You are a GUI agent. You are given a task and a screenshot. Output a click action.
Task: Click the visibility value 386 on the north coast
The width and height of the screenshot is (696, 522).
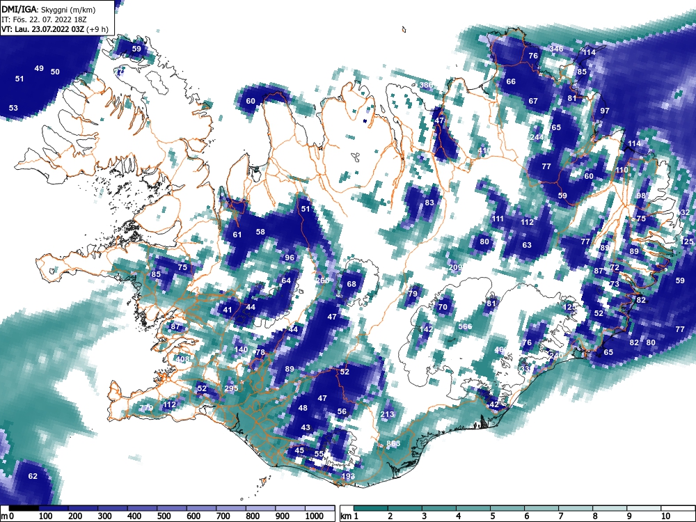pos(426,85)
